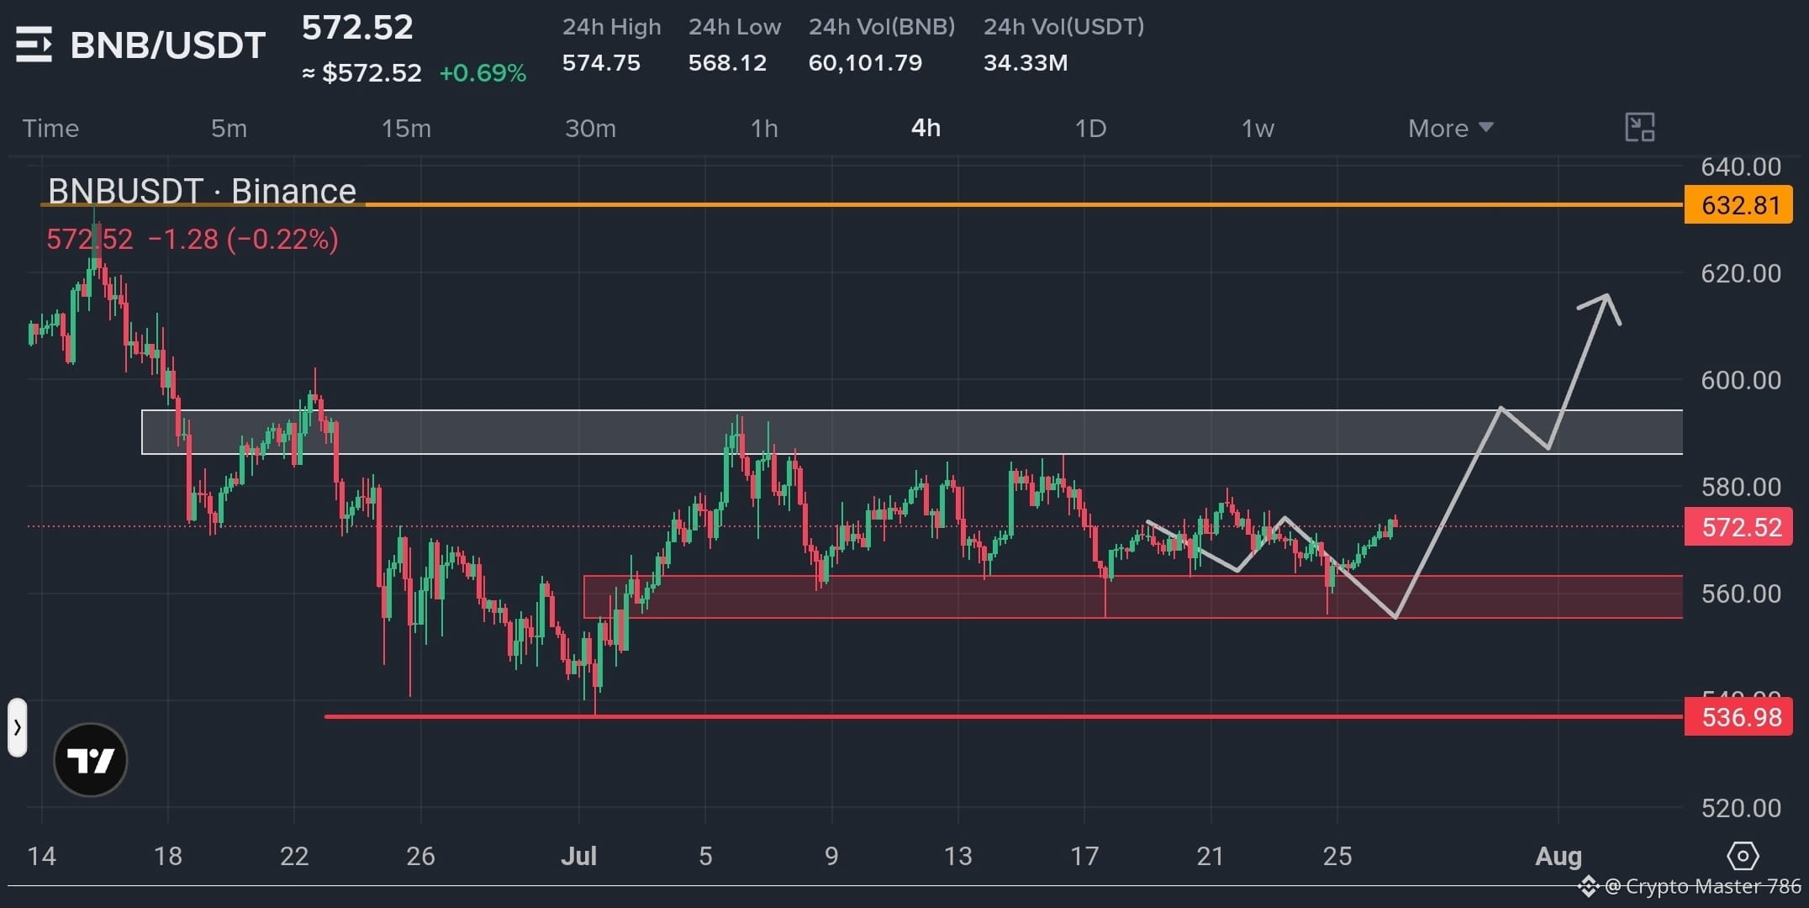Click the 24h High value 574.75

point(601,63)
